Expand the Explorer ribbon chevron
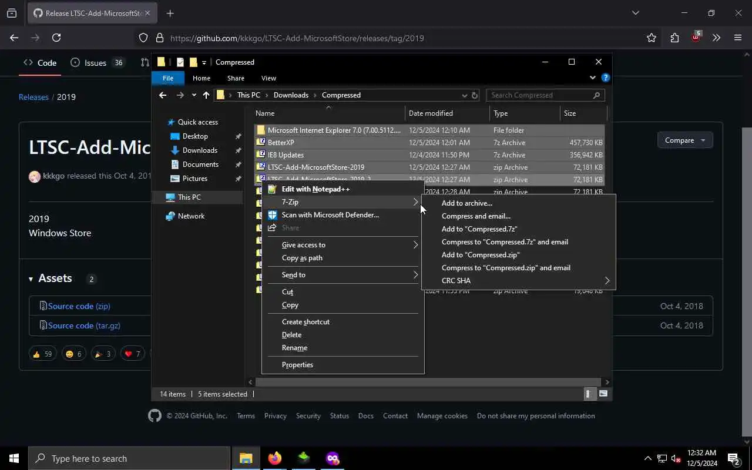Image resolution: width=752 pixels, height=470 pixels. (592, 78)
